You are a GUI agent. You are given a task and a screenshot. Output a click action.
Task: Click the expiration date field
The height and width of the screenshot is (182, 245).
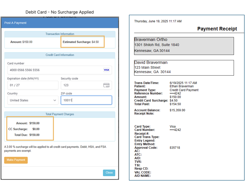tap(33, 85)
